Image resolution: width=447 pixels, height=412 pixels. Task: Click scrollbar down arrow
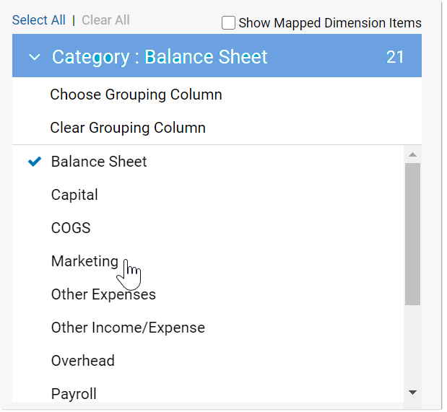(412, 393)
